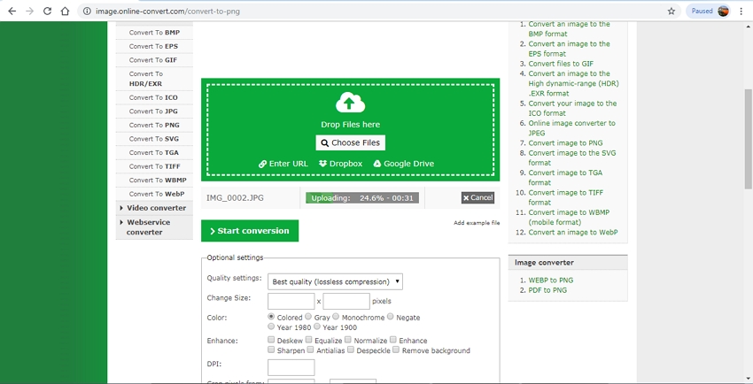Click the uploading progress bar

click(x=361, y=198)
